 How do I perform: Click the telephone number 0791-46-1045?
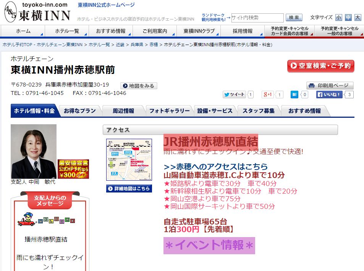(x=45, y=93)
